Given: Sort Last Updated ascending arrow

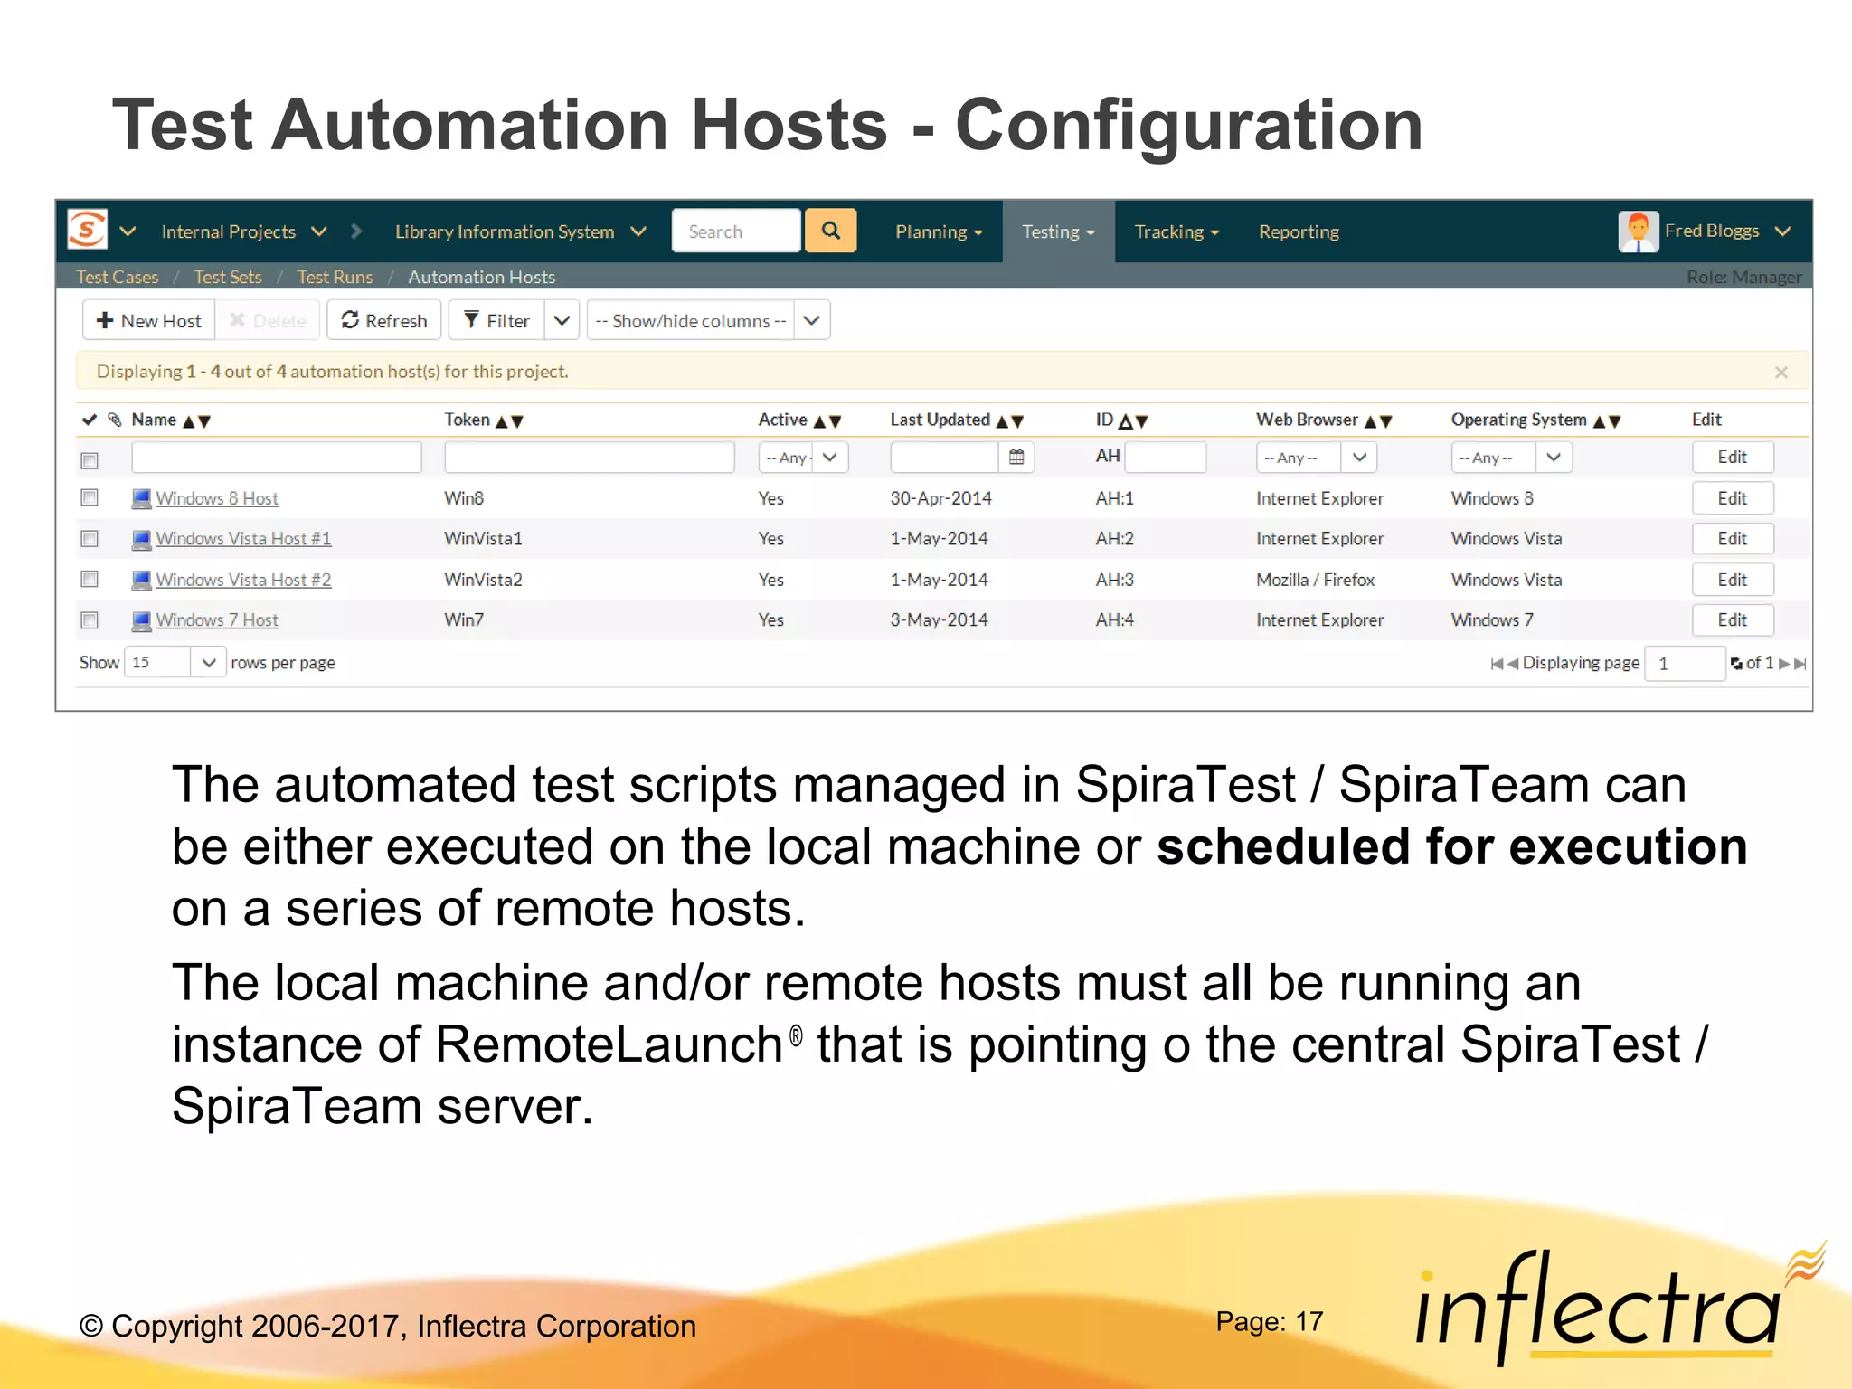Looking at the screenshot, I should (1002, 421).
